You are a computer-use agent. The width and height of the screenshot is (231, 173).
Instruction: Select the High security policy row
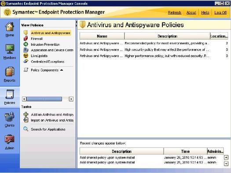(154, 50)
